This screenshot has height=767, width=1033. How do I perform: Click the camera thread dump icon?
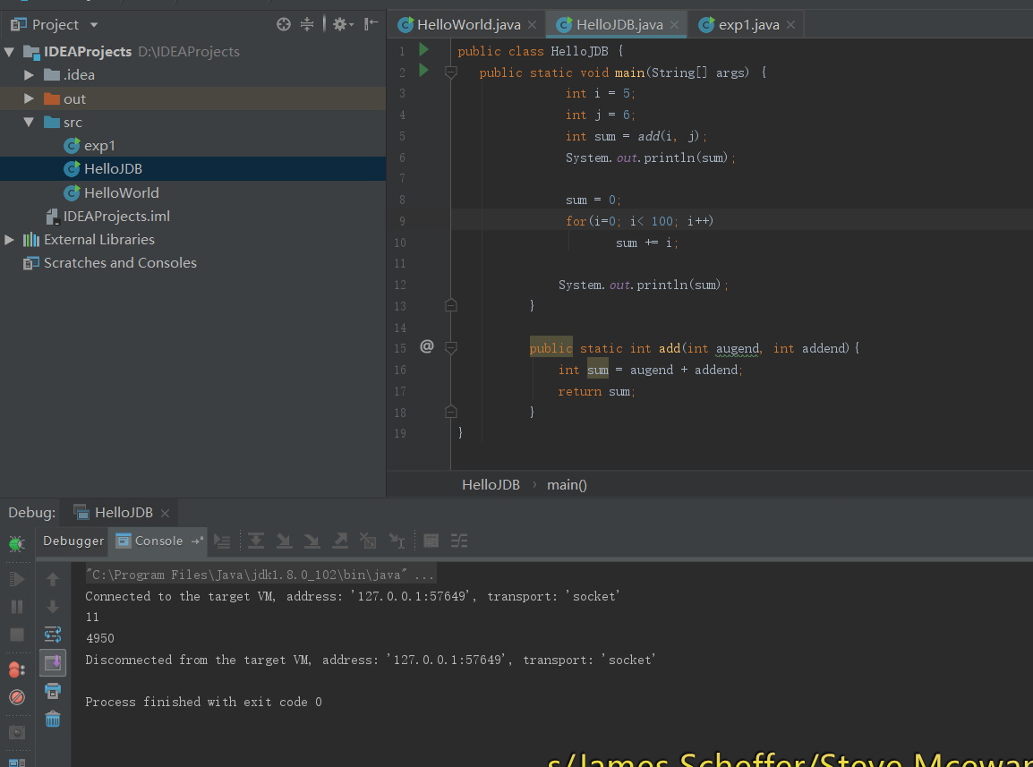point(16,732)
